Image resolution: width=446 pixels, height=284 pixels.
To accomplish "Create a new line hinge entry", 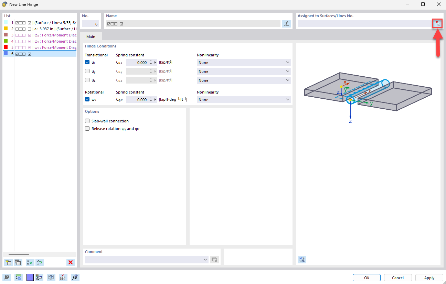I will (x=8, y=262).
